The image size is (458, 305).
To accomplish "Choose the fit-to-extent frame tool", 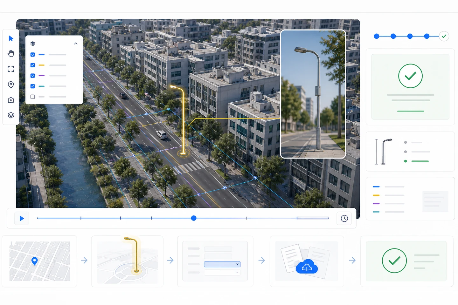I will (11, 69).
